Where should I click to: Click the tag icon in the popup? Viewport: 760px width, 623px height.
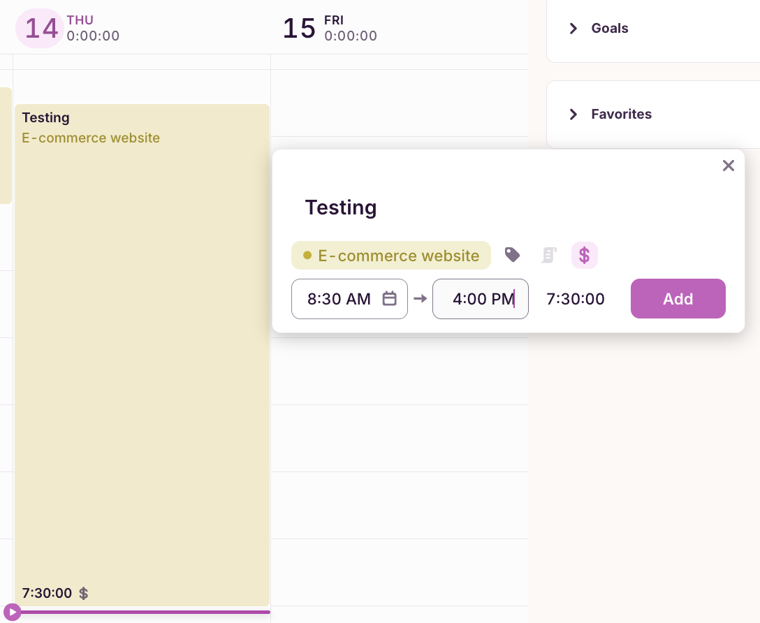coord(513,255)
